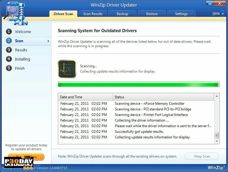
Task: Close the WinZip Driver Updater window
Action: click(220, 3)
